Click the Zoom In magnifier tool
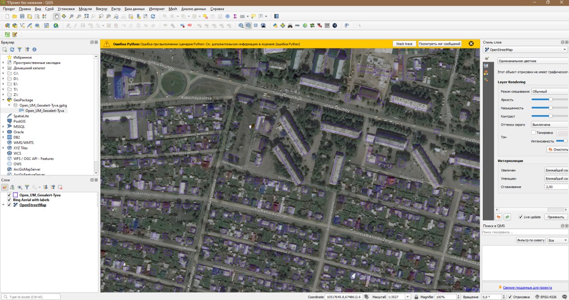This screenshot has height=300, width=569. 71,16
